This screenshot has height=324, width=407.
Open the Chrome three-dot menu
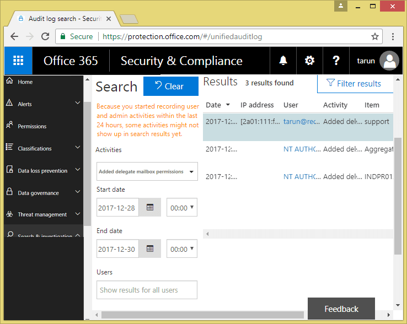pos(393,36)
